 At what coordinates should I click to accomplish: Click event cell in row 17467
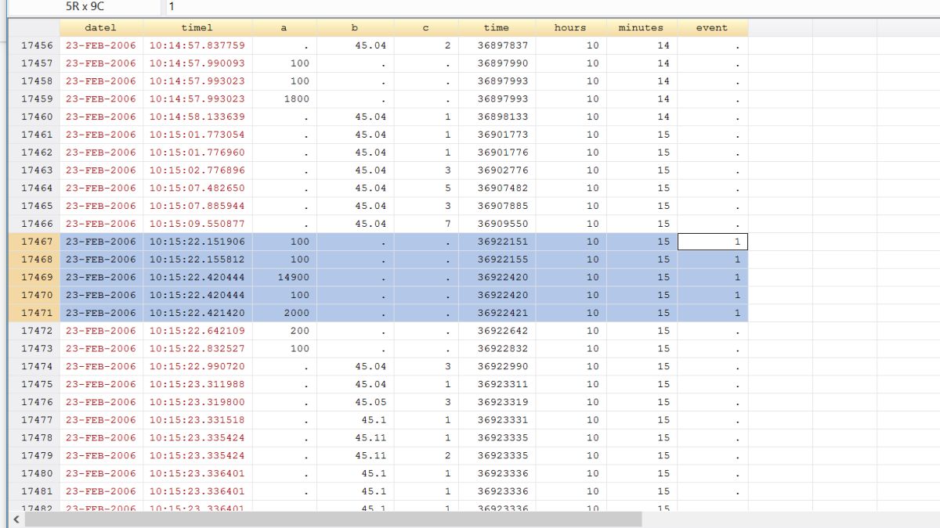(712, 242)
